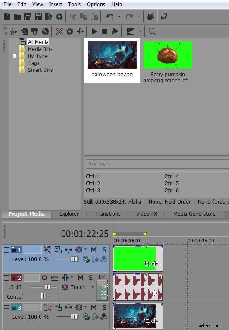229x330 pixels.
Task: Open the Undo history dropdown arrow
Action: pyautogui.click(x=119, y=17)
